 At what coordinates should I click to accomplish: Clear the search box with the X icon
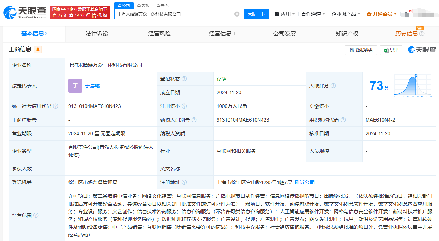click(237, 14)
